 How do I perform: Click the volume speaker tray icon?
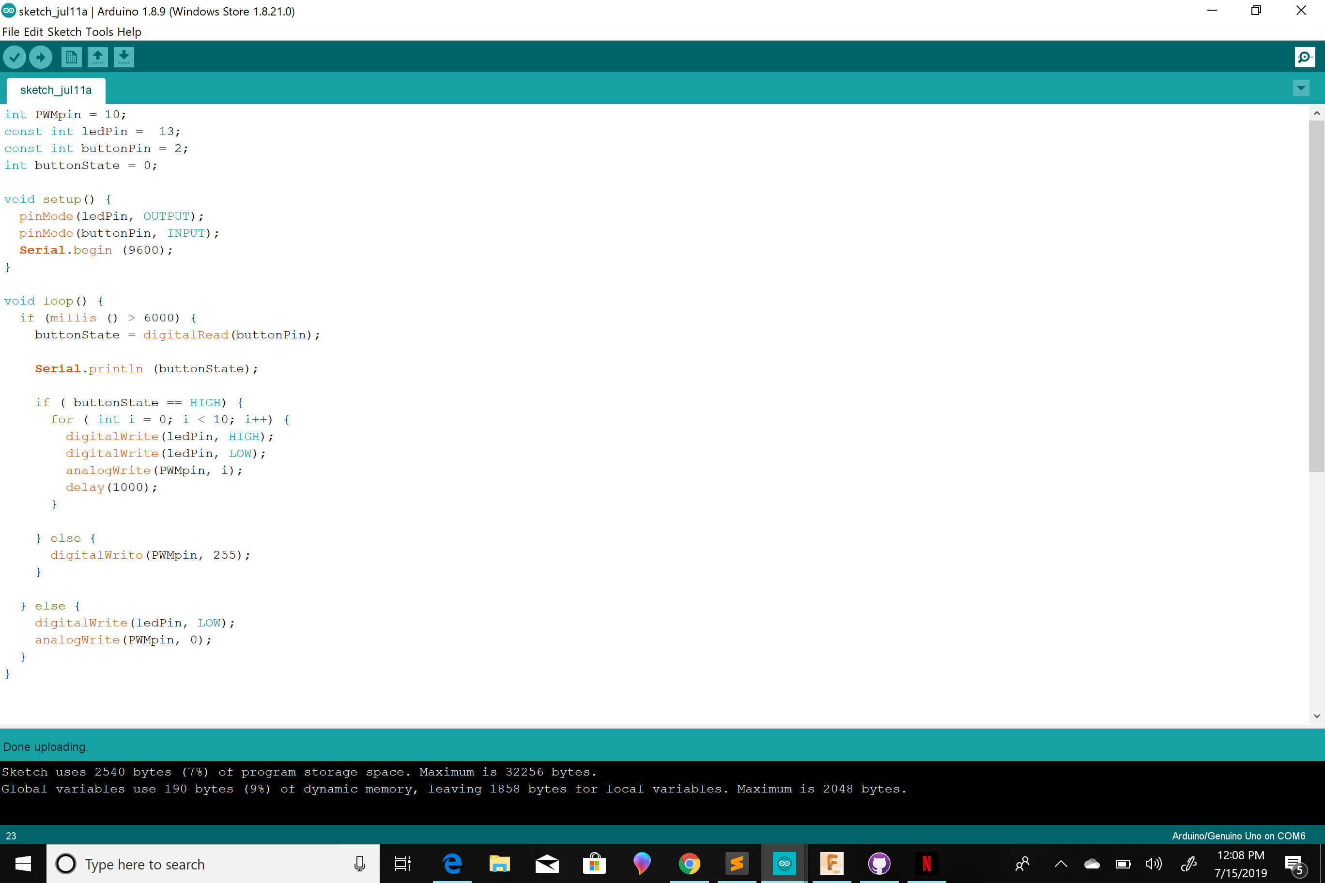(1154, 863)
